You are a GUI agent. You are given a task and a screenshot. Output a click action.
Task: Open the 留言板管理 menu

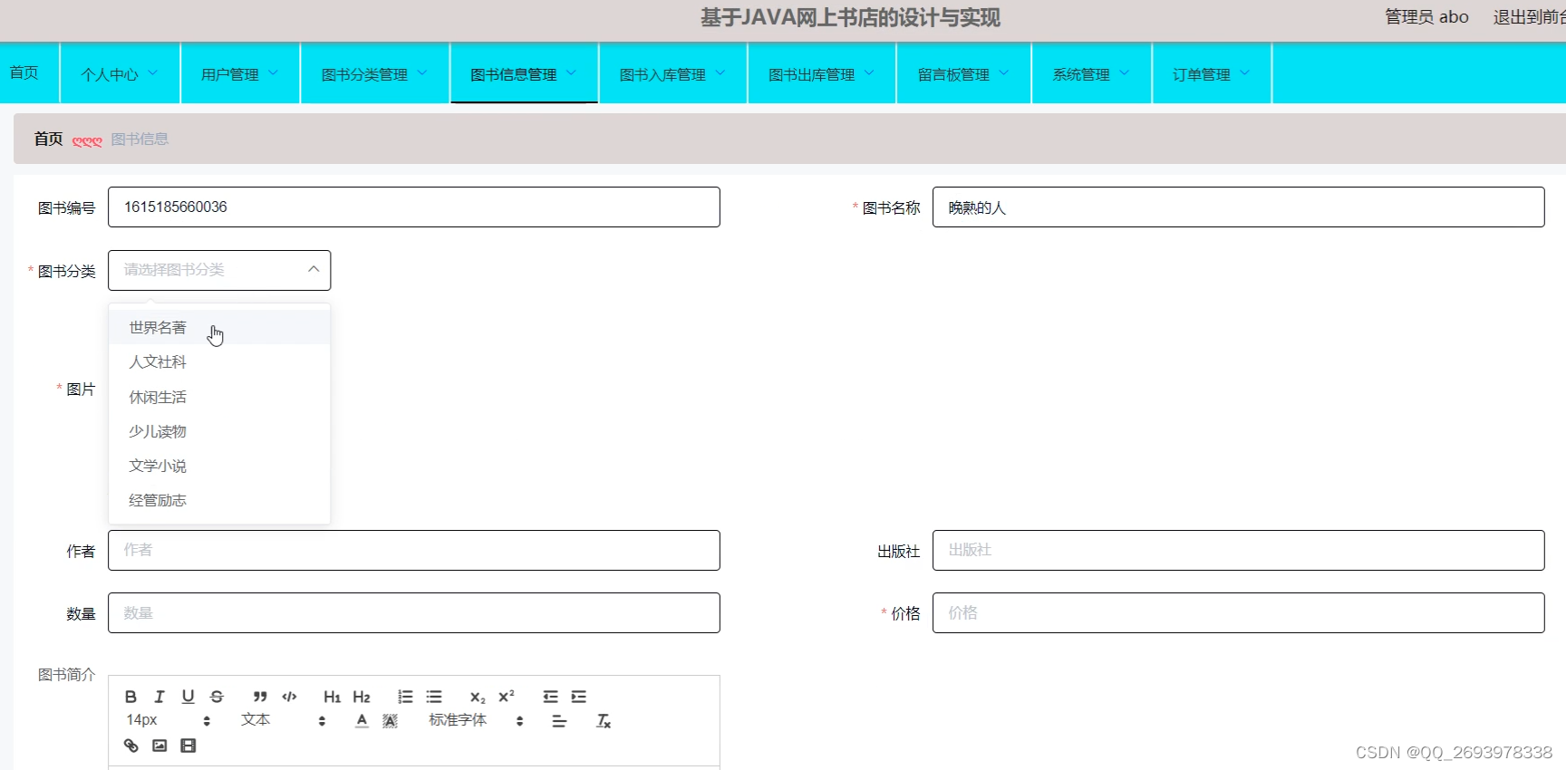[x=963, y=74]
